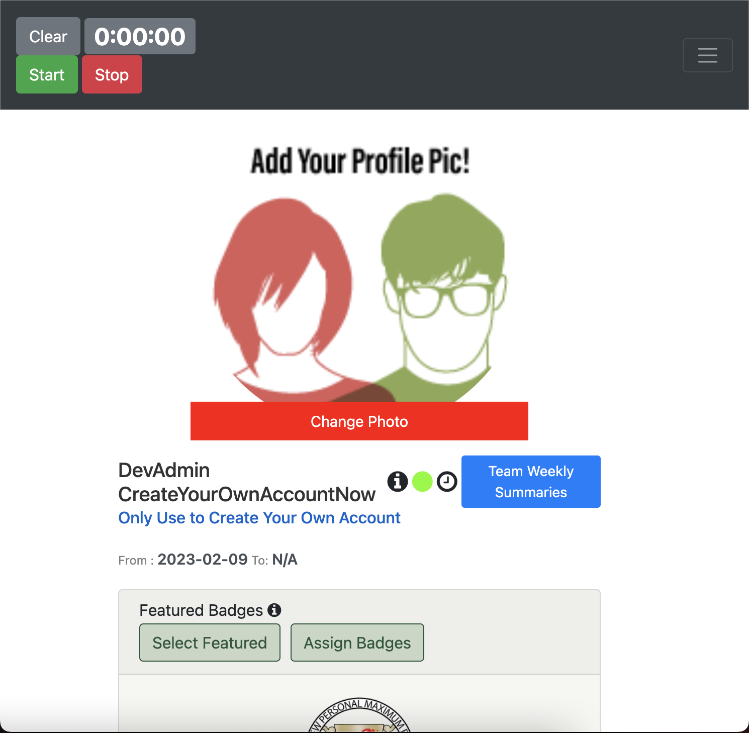The width and height of the screenshot is (749, 733).
Task: Click the Change Photo red bar
Action: [x=359, y=421]
